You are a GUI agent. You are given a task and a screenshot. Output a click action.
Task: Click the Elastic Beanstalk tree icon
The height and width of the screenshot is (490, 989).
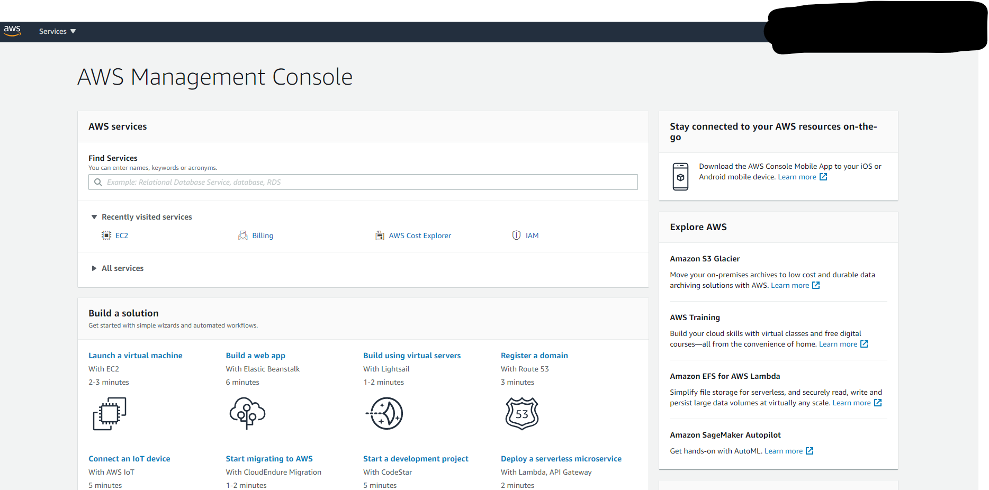[x=247, y=414]
